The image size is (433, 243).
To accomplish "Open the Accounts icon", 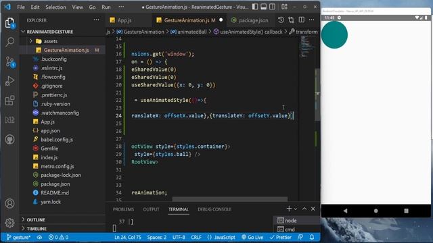I will click(9, 204).
